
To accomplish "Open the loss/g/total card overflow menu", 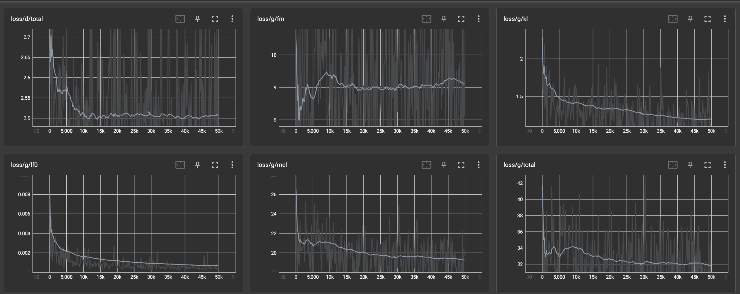I will [x=725, y=165].
